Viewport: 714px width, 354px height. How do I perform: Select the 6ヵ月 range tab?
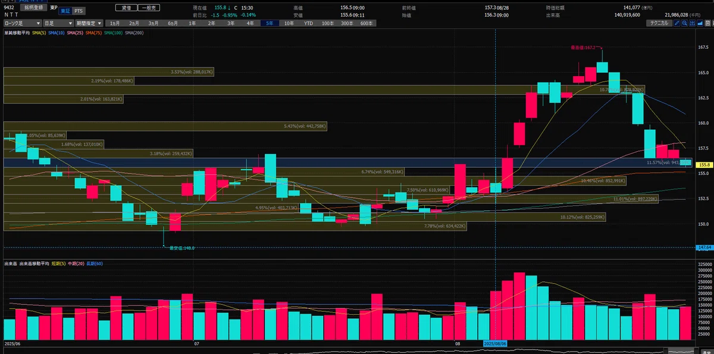pos(173,23)
